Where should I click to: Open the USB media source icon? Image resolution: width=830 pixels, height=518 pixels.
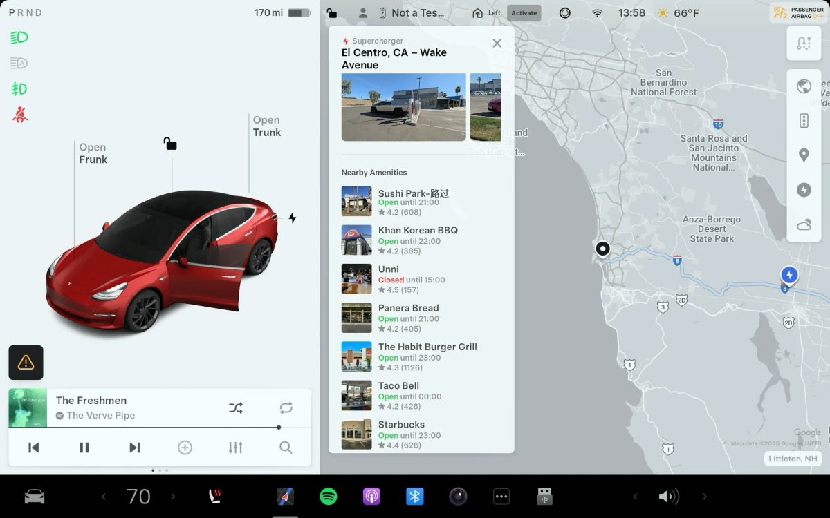(x=544, y=497)
